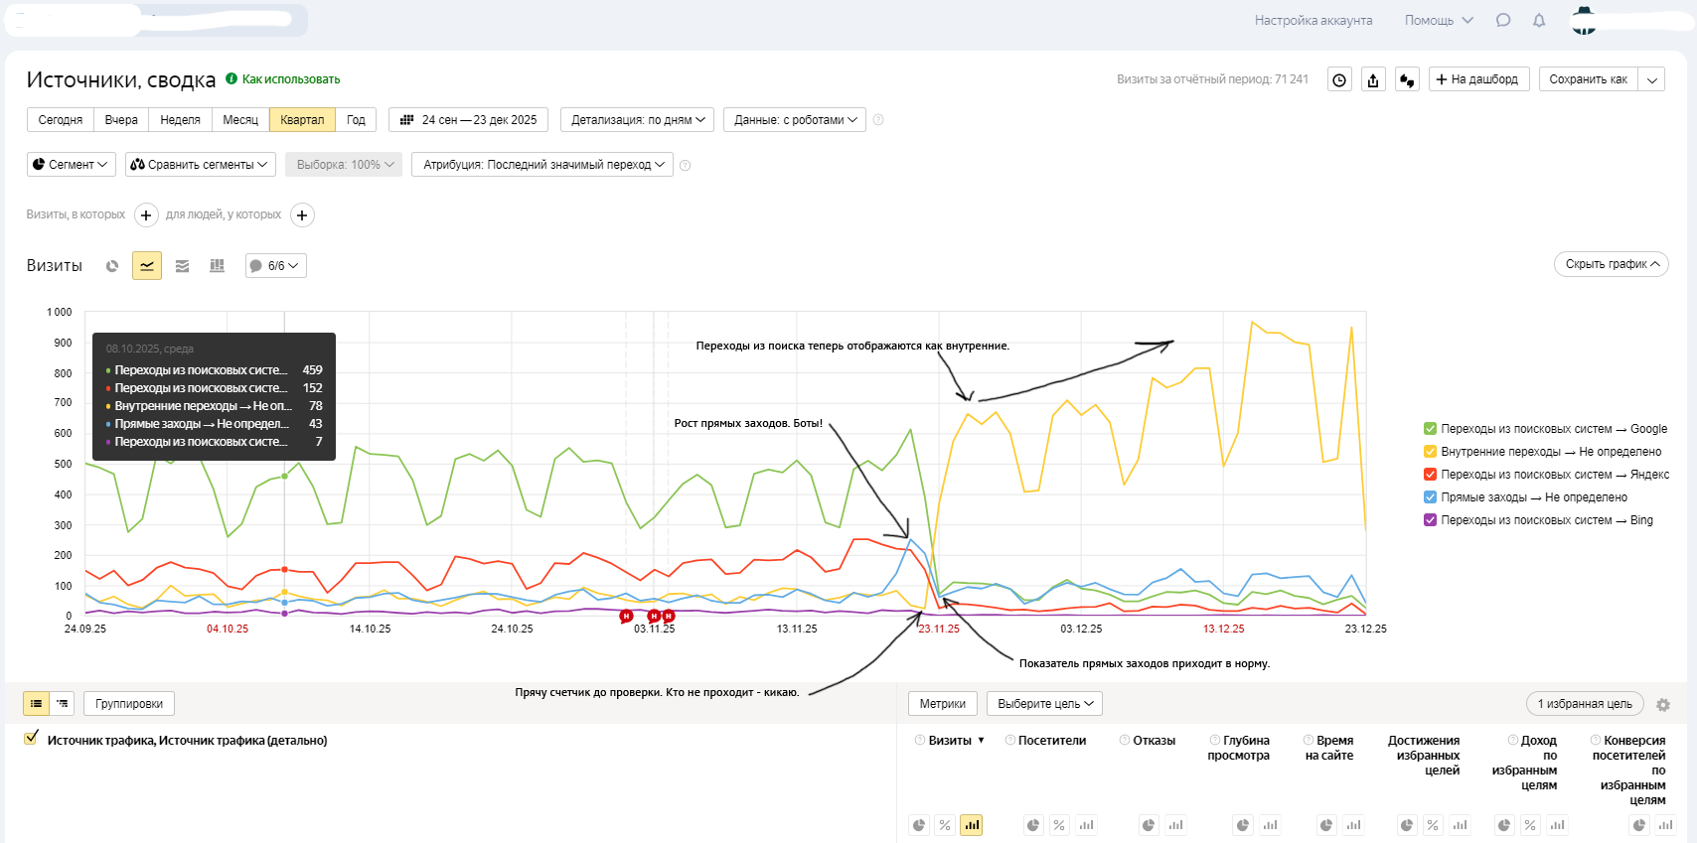
Task: Expand the Детализация: по дням dropdown
Action: (638, 120)
